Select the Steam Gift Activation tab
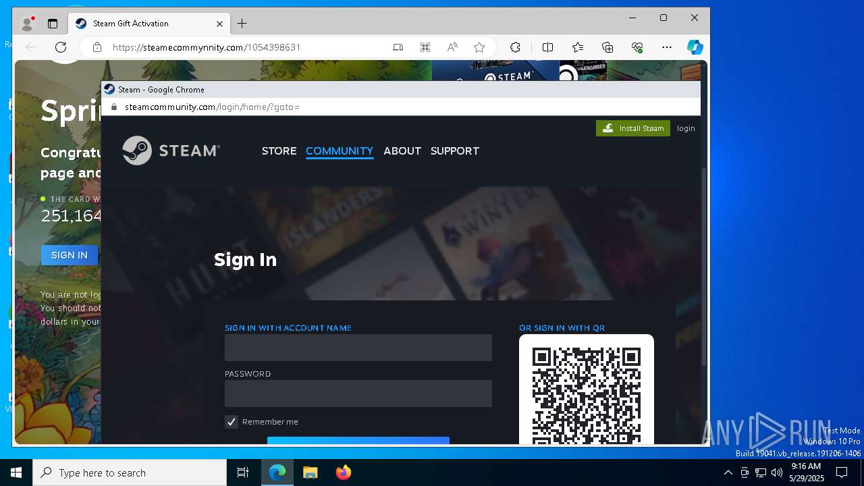 pyautogui.click(x=149, y=24)
